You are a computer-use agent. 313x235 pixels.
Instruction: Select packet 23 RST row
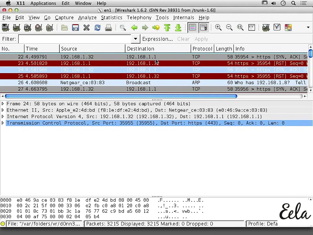(154, 63)
